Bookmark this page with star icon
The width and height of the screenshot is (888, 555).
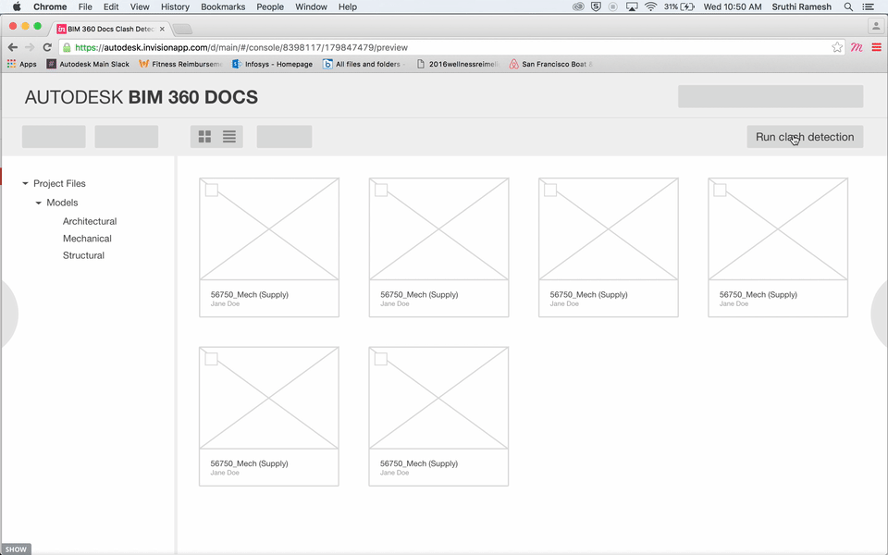[837, 47]
